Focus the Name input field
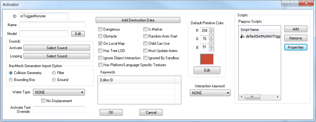 click(x=52, y=25)
